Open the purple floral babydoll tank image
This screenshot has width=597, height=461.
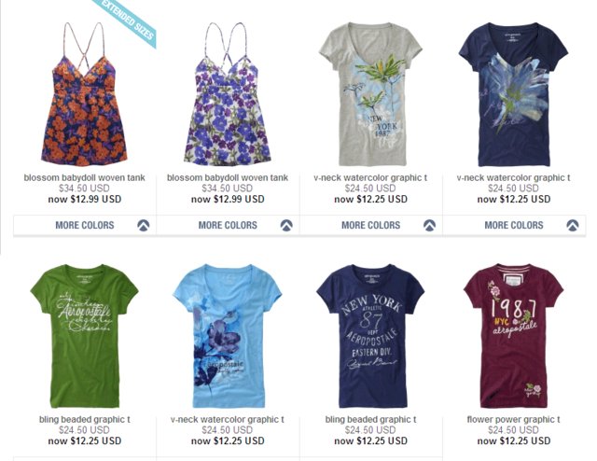[x=228, y=94]
